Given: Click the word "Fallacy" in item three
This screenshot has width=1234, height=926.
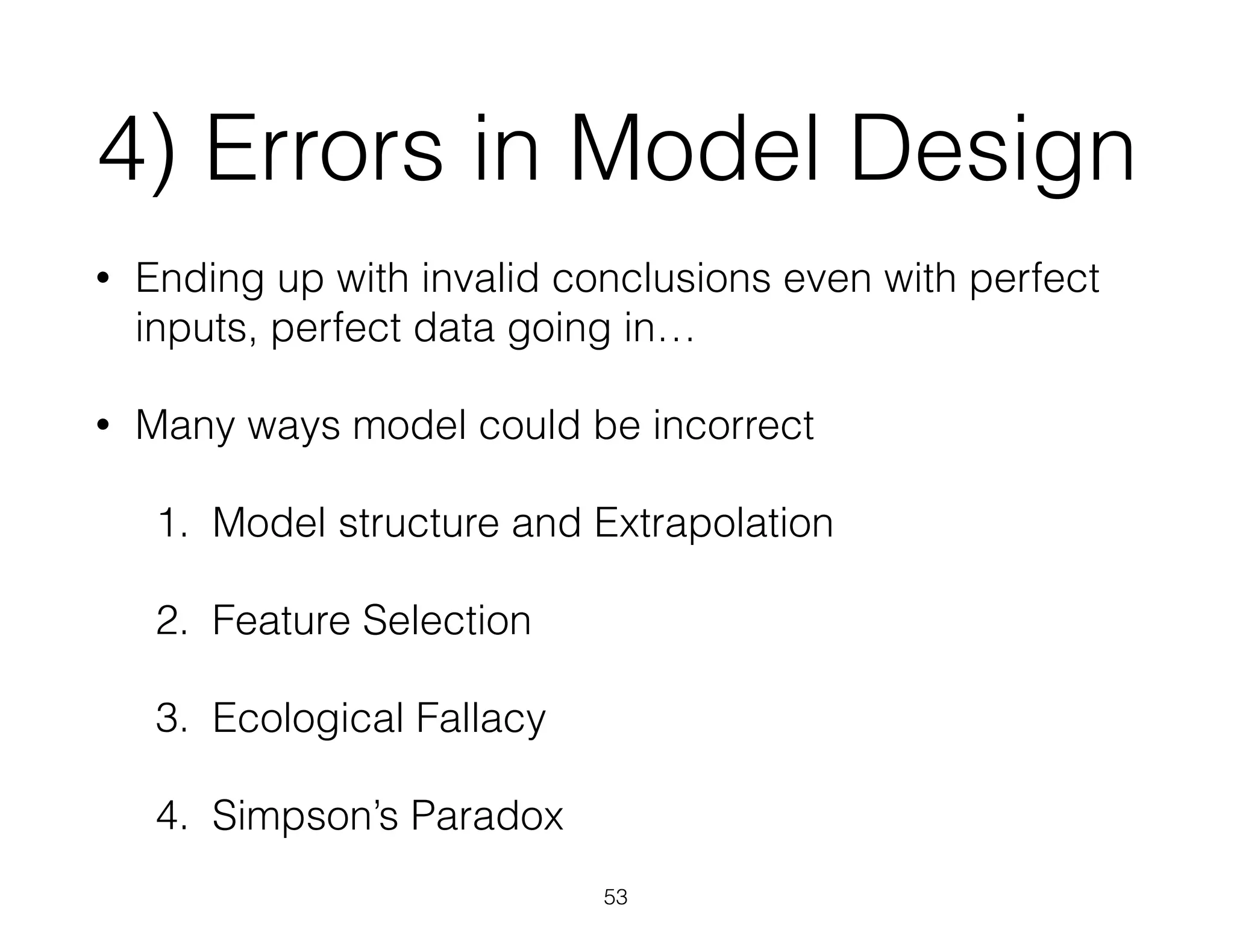Looking at the screenshot, I should click(x=480, y=718).
